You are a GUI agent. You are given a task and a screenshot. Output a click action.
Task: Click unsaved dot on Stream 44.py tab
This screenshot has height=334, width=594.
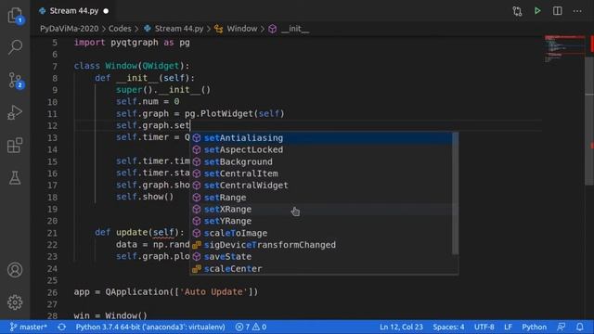106,11
